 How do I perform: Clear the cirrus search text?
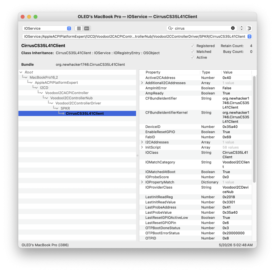pos(233,28)
